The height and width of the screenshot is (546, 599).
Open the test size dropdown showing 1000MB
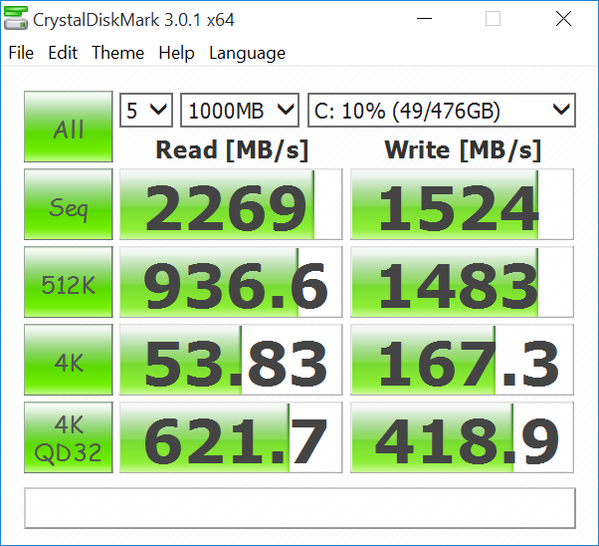[240, 111]
